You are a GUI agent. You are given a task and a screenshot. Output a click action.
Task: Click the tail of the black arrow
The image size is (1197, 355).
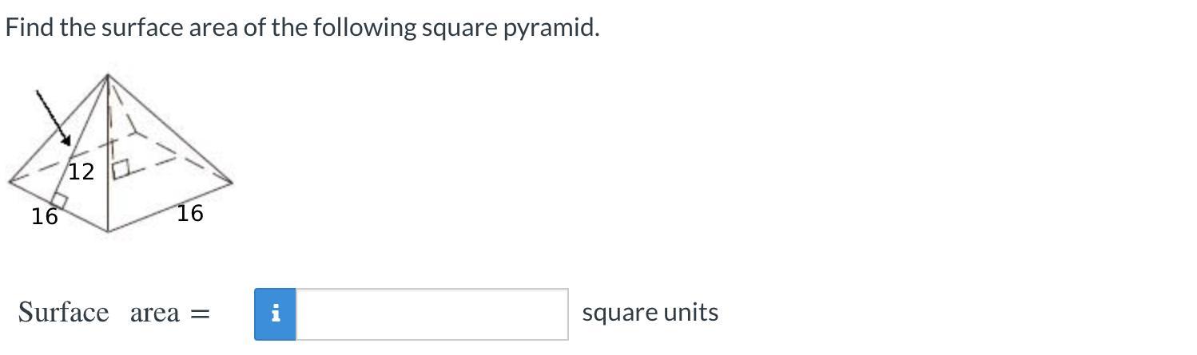pos(37,93)
